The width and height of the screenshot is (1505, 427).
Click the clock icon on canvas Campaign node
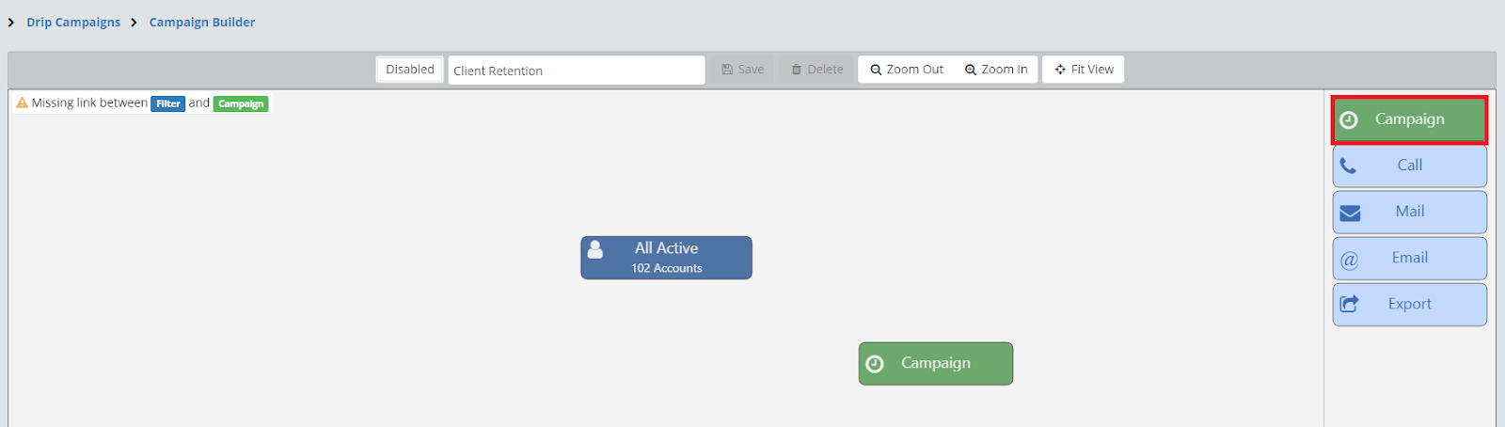click(x=875, y=364)
